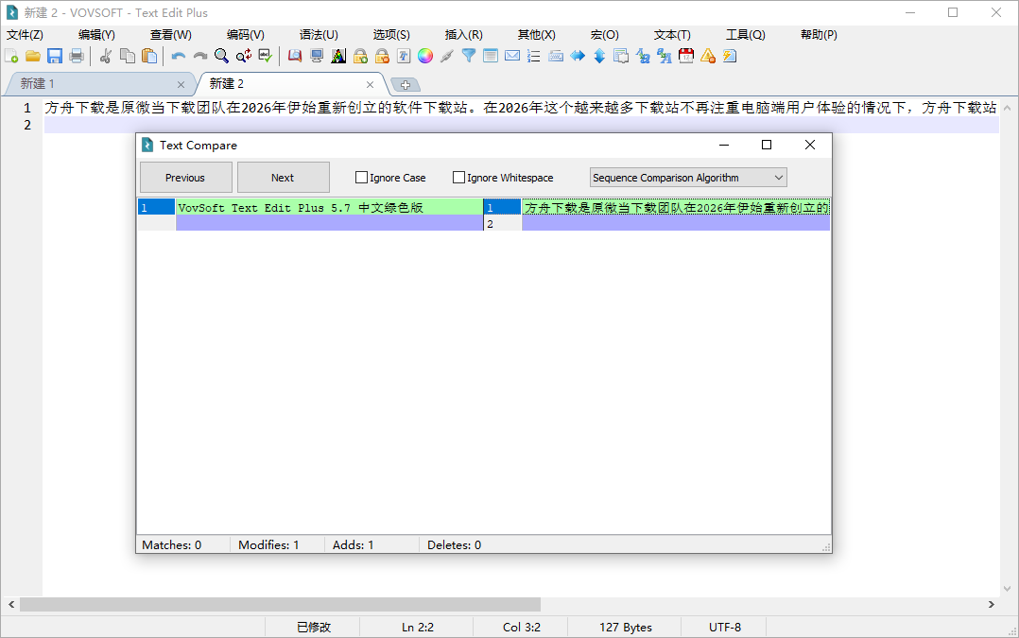Click the horizontal scrollbar at the bottom
Image resolution: width=1019 pixels, height=638 pixels.
point(284,605)
